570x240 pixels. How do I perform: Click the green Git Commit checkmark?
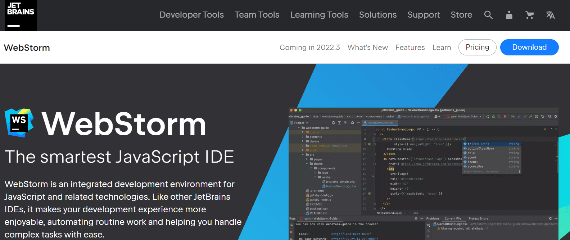(x=525, y=117)
